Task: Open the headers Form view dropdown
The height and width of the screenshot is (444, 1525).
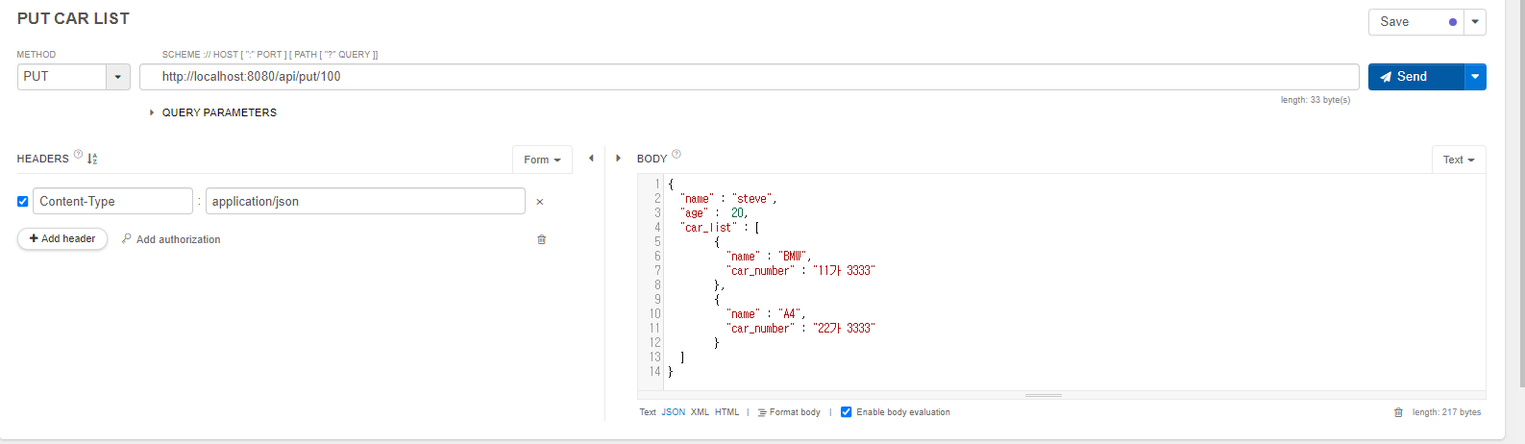Action: pyautogui.click(x=542, y=160)
